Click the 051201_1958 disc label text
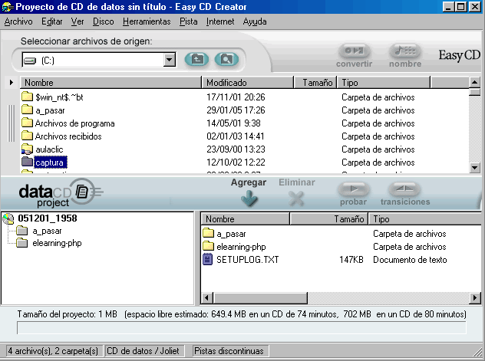485x361 pixels. point(48,218)
